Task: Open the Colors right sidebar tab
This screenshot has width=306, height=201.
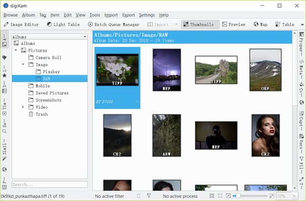Action: tap(301, 89)
